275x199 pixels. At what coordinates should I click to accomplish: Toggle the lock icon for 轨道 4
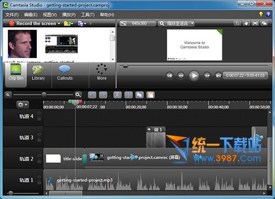pos(39,119)
